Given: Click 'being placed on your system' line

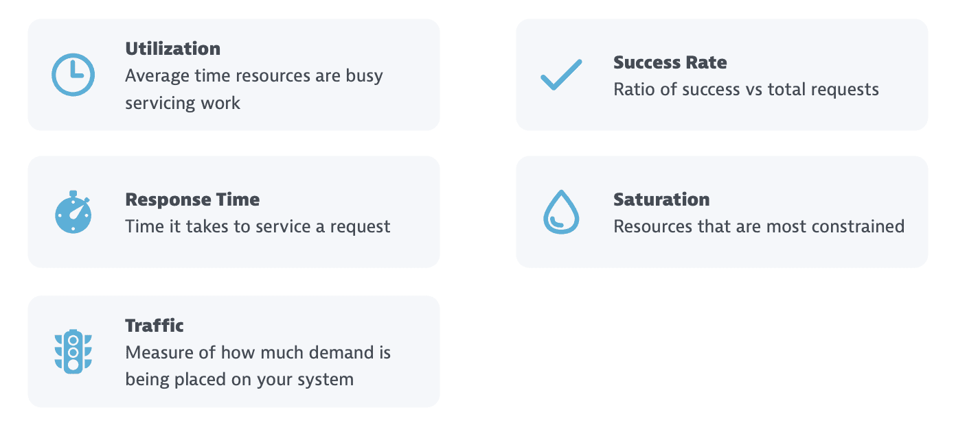Looking at the screenshot, I should click(x=239, y=379).
